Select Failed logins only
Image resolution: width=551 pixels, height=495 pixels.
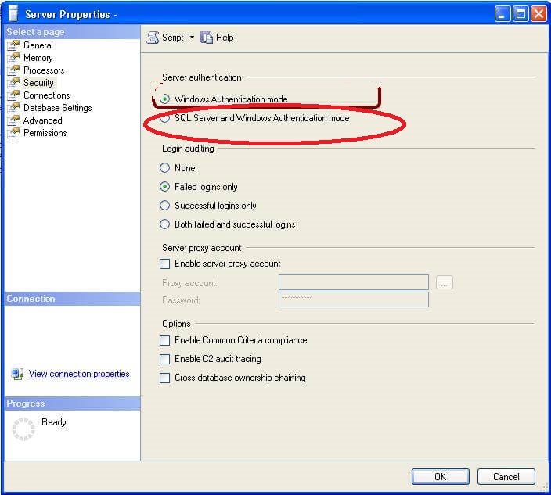tap(165, 186)
